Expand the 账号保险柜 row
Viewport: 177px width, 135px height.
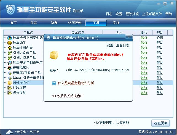pos(5,83)
